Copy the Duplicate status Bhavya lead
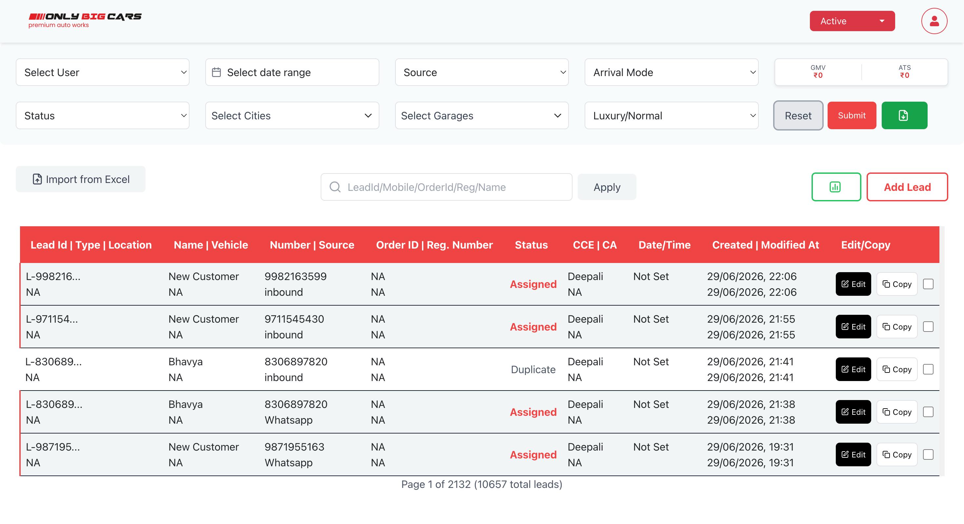The height and width of the screenshot is (524, 964). pos(897,370)
